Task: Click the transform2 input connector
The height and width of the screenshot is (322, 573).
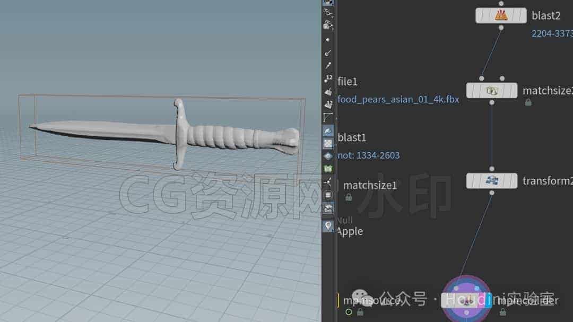Action: click(x=492, y=169)
